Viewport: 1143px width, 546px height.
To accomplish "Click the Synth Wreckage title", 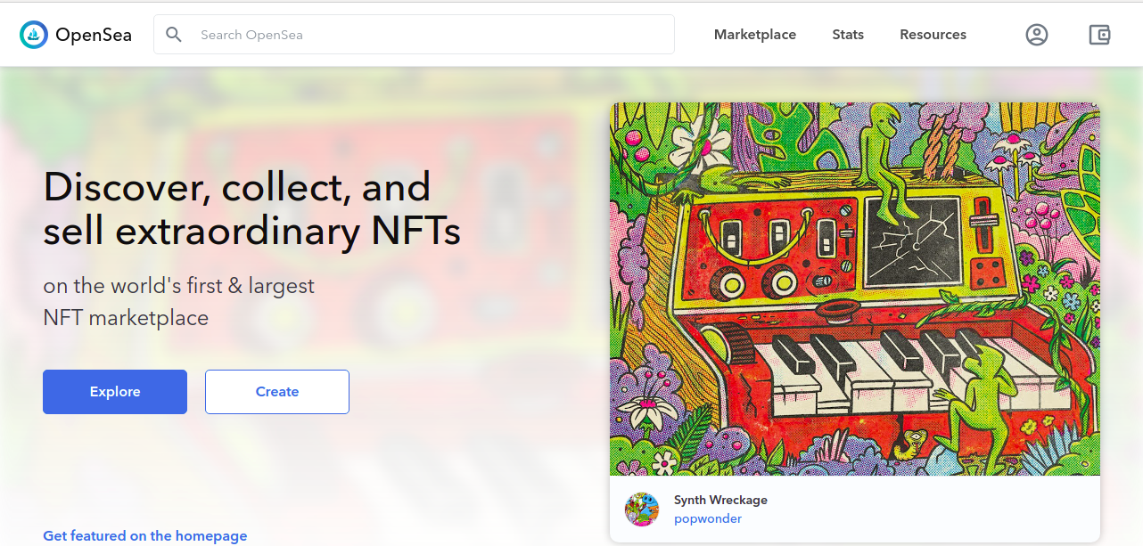I will [x=720, y=500].
